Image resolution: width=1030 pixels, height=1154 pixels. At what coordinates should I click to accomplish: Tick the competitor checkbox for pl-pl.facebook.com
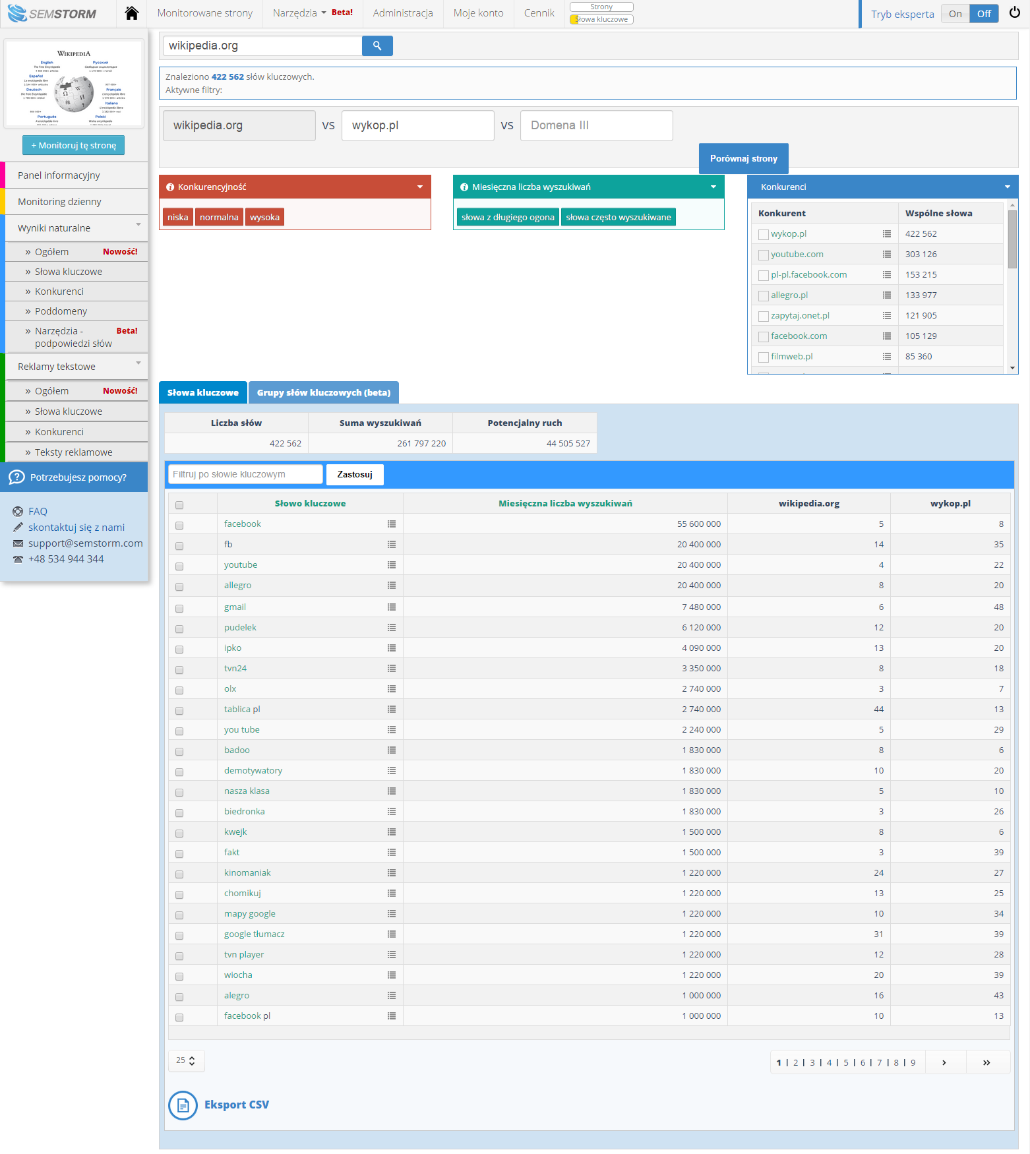pyautogui.click(x=764, y=276)
